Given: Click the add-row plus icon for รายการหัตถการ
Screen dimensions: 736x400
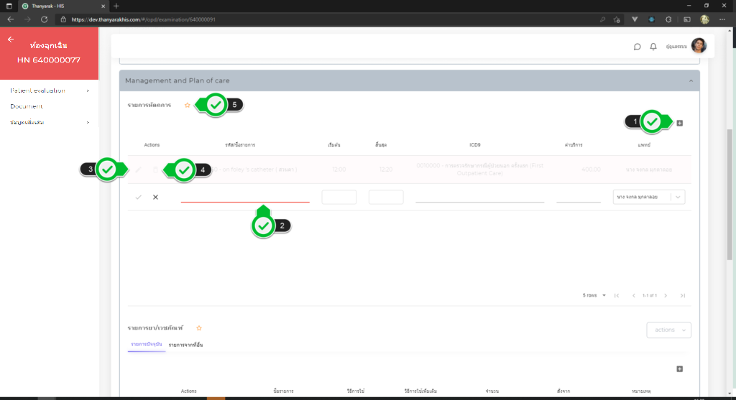Looking at the screenshot, I should click(680, 123).
